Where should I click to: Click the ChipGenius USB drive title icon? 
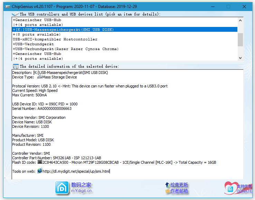click(7, 7)
